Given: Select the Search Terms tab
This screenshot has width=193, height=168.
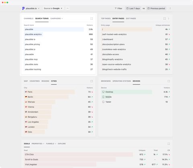Looking at the screenshot, I should tap(42, 18).
